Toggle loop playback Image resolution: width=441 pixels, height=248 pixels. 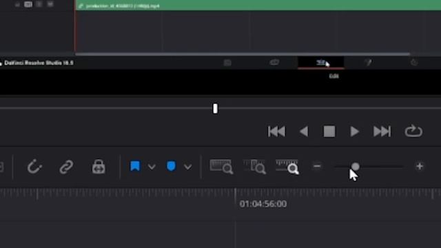(x=413, y=132)
